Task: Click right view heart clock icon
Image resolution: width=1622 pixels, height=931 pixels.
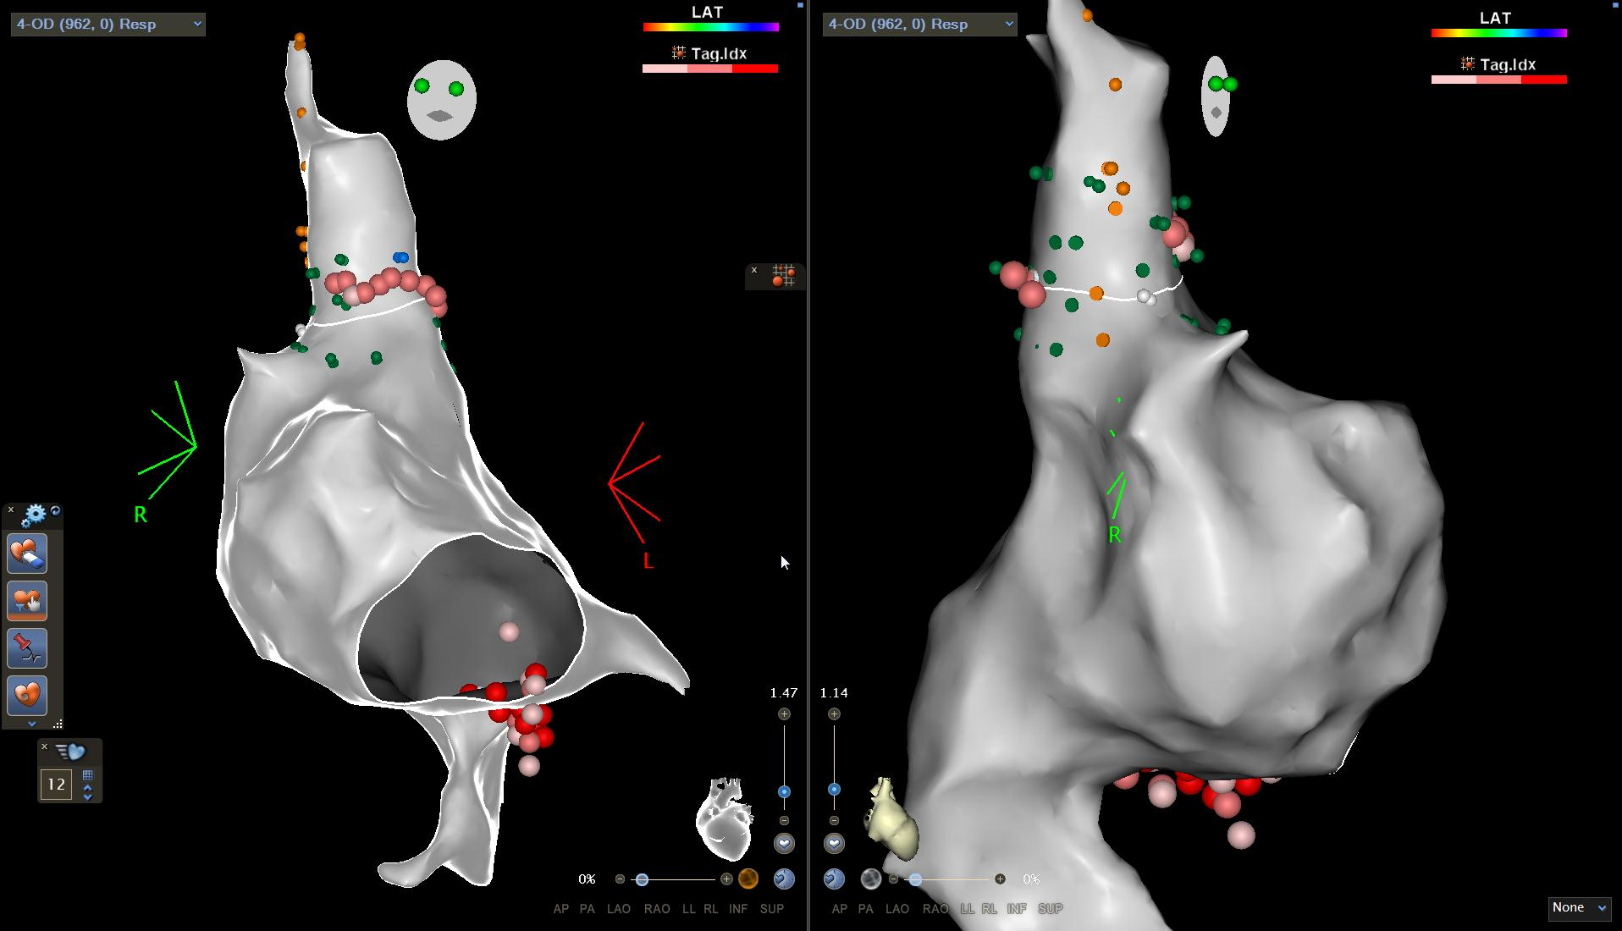Action: coord(834,879)
